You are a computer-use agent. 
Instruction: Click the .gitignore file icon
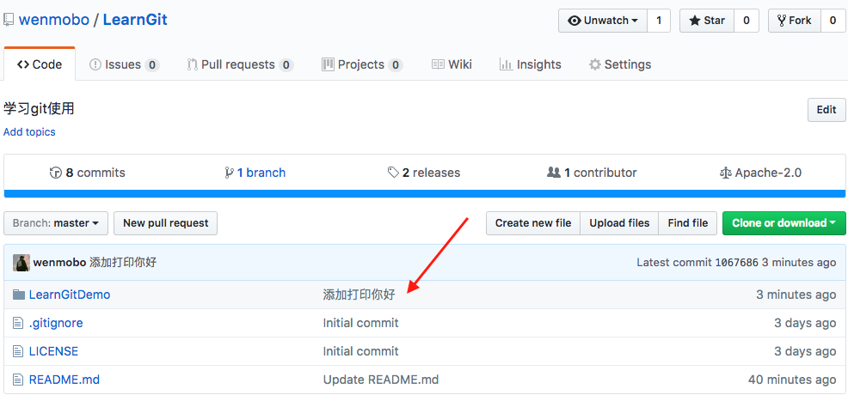[18, 323]
